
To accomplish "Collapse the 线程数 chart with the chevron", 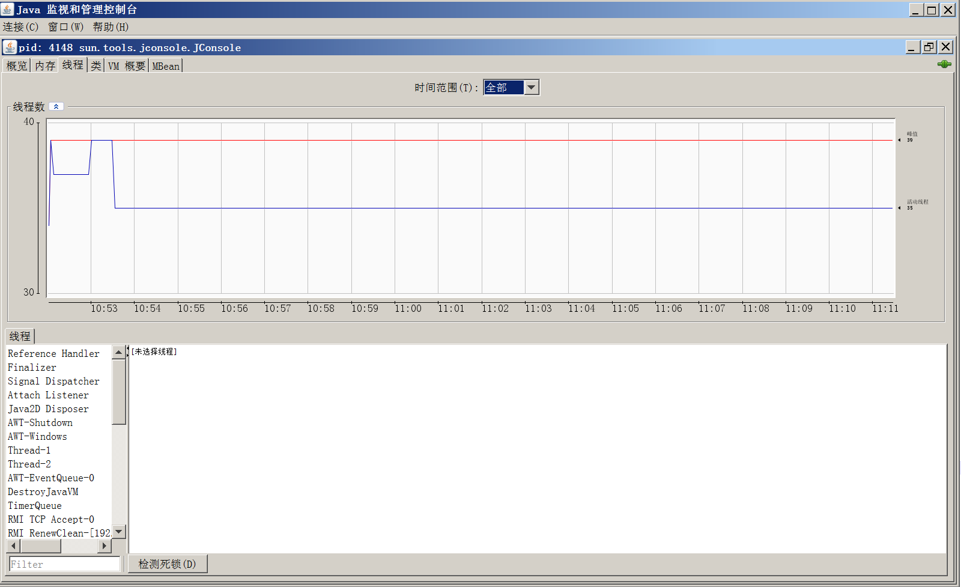I will point(56,106).
